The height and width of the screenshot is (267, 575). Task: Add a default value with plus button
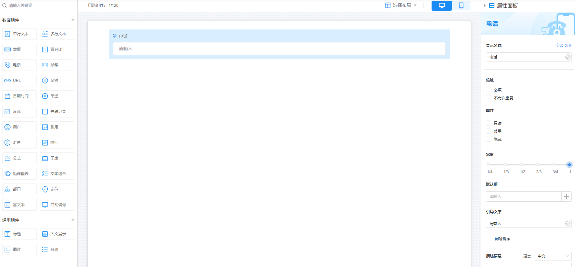[x=567, y=196]
